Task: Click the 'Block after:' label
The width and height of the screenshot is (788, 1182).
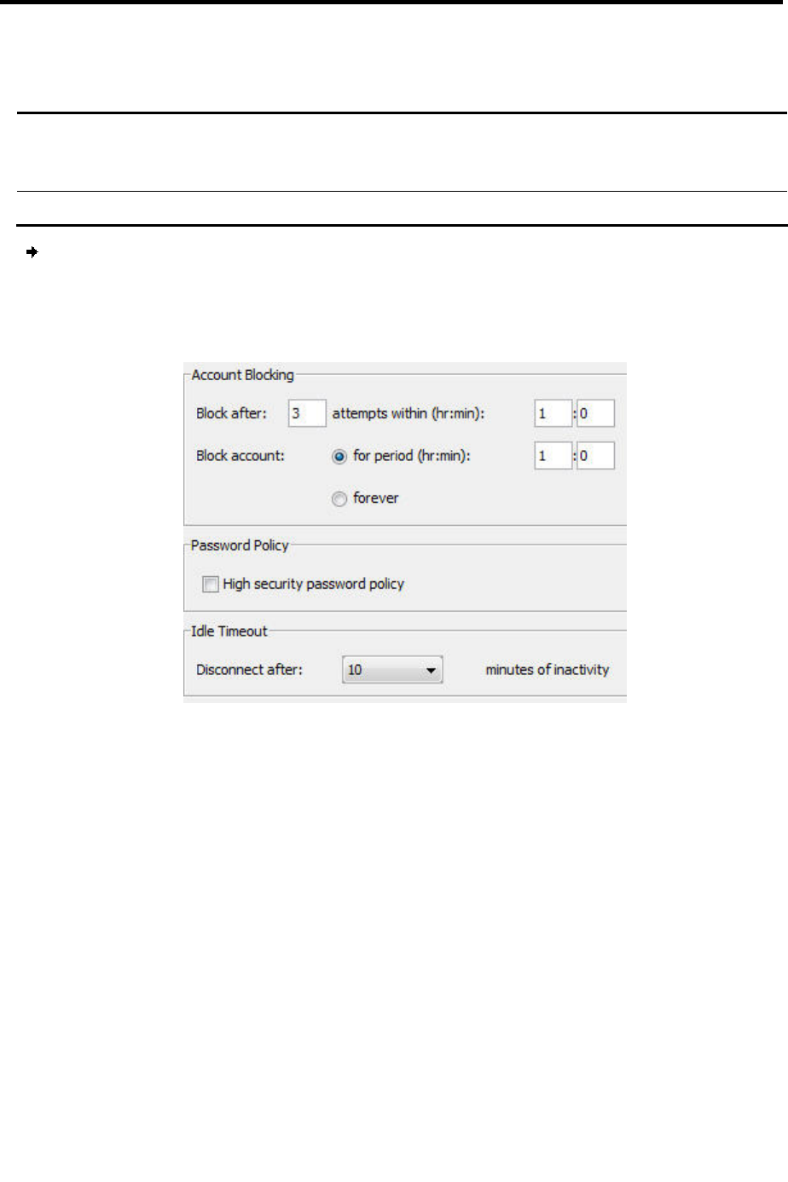Action: tap(231, 413)
